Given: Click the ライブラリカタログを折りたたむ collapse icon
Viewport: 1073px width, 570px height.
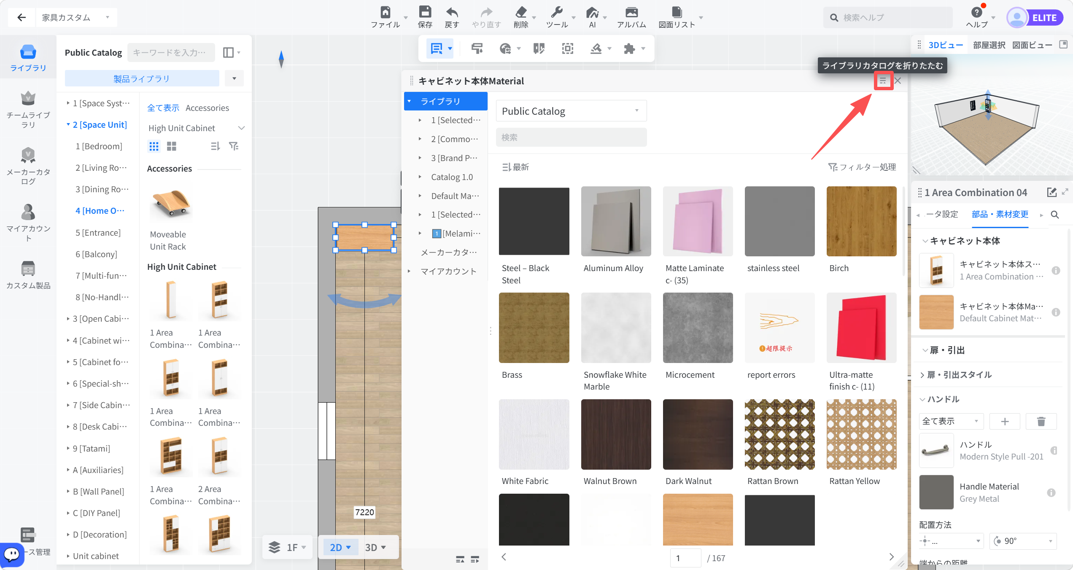Looking at the screenshot, I should 883,81.
